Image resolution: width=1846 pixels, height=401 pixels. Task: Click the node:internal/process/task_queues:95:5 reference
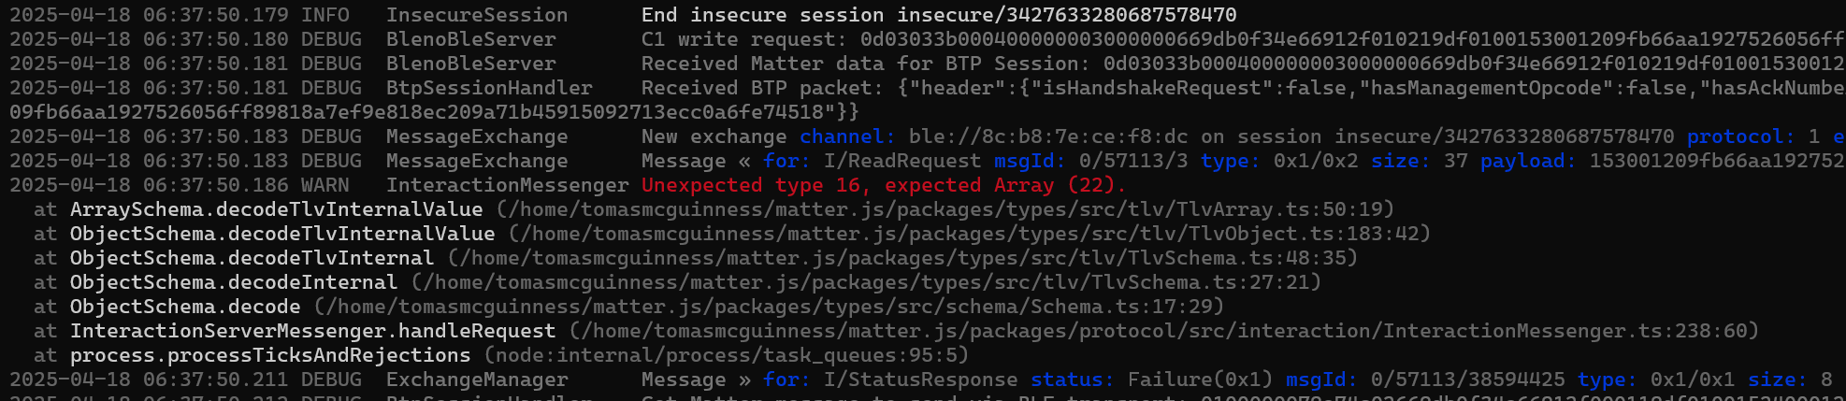pos(727,355)
